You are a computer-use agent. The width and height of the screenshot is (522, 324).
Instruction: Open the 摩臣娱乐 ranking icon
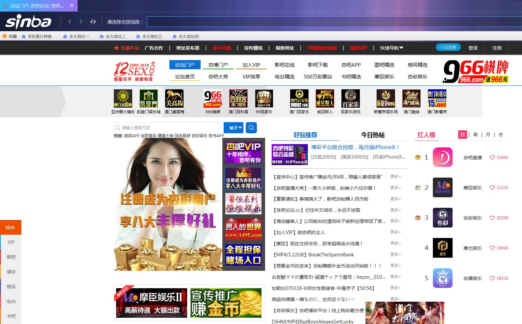(442, 187)
